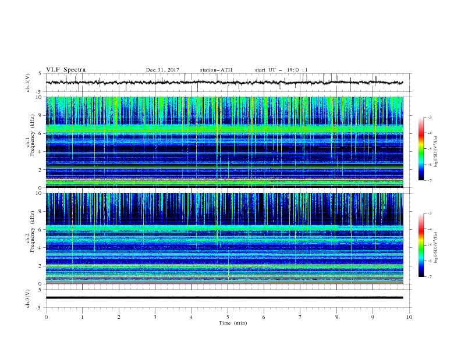Click the "4" tick on the time axis
Viewport: 461px width, 356px height.
click(x=191, y=317)
